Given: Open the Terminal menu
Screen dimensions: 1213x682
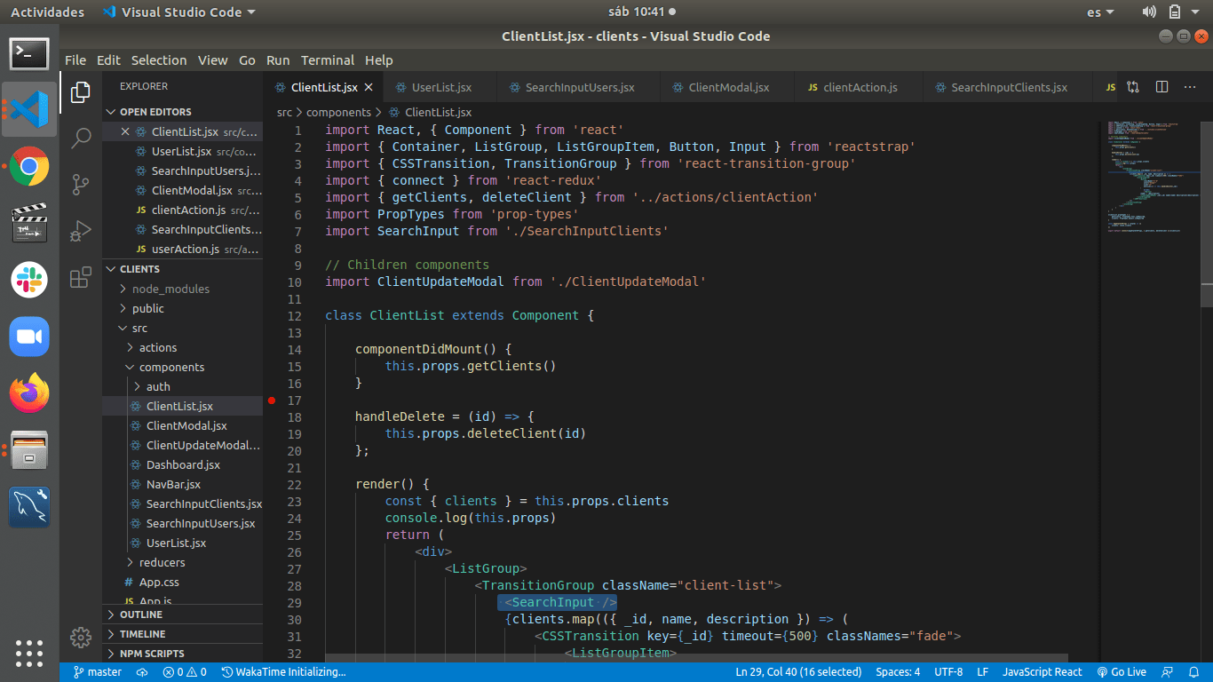Looking at the screenshot, I should pyautogui.click(x=328, y=60).
